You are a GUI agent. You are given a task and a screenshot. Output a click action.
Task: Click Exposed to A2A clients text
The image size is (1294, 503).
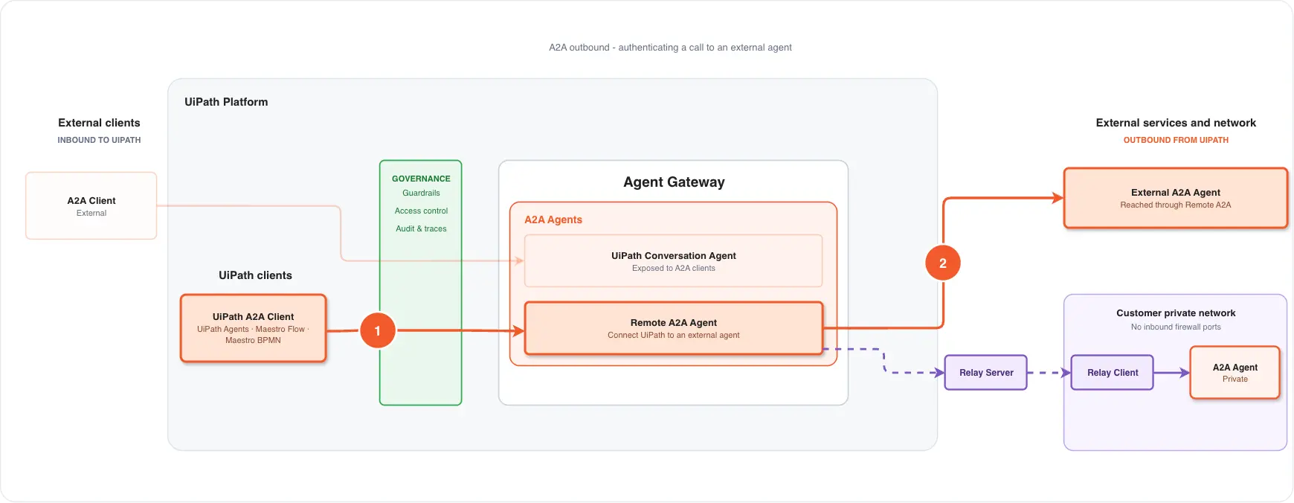click(x=674, y=268)
